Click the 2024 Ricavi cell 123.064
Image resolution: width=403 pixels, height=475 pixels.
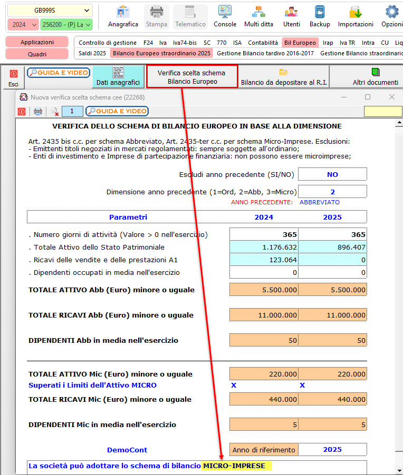pos(264,260)
